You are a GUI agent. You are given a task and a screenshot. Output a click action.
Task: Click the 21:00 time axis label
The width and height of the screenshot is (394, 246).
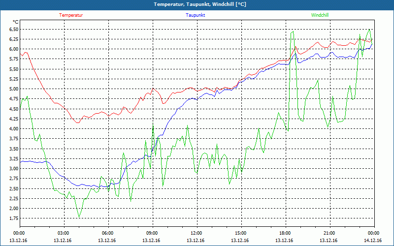click(330, 233)
